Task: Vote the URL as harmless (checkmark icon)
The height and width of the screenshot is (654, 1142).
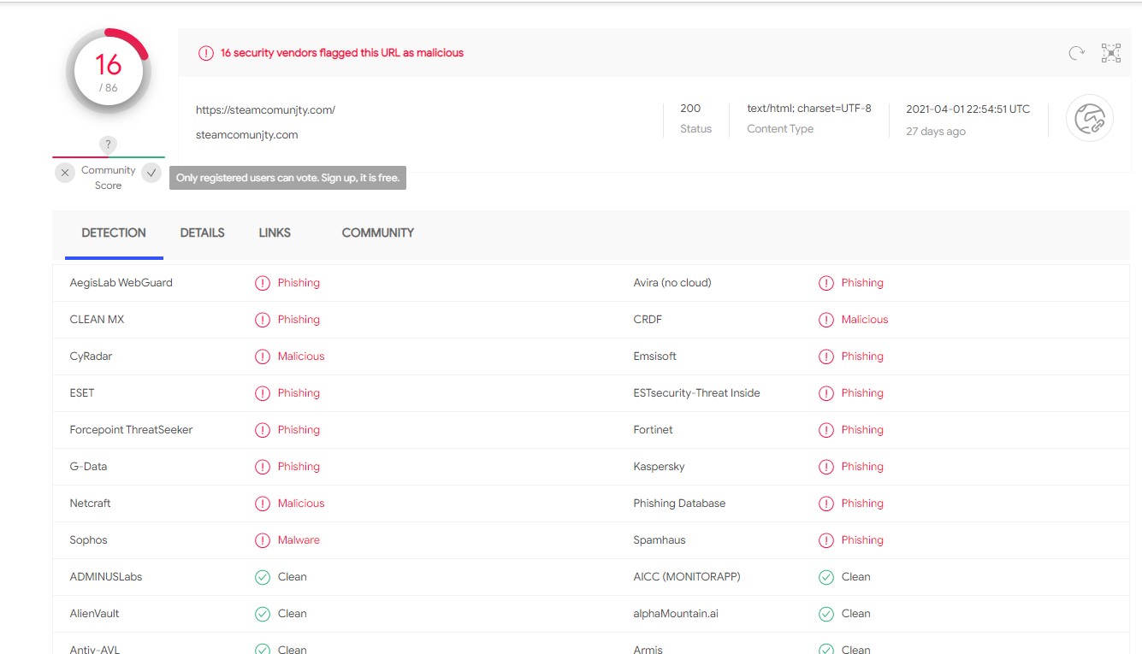Action: coord(151,173)
